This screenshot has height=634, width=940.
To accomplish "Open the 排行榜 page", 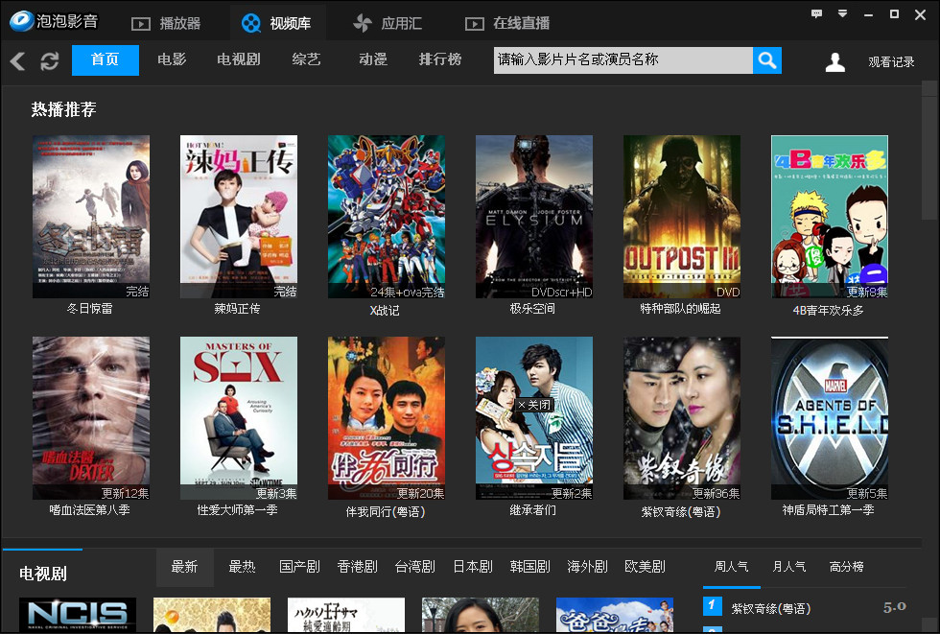I will point(440,59).
